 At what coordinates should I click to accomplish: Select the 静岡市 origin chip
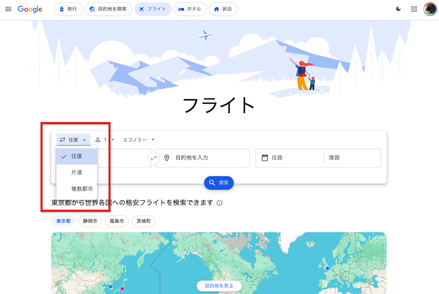(90, 221)
